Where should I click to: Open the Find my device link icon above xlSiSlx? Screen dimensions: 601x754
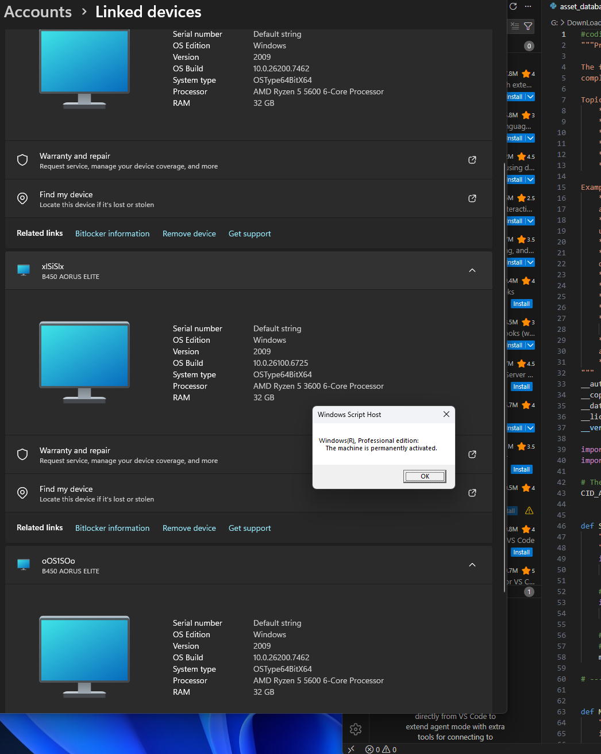click(472, 198)
